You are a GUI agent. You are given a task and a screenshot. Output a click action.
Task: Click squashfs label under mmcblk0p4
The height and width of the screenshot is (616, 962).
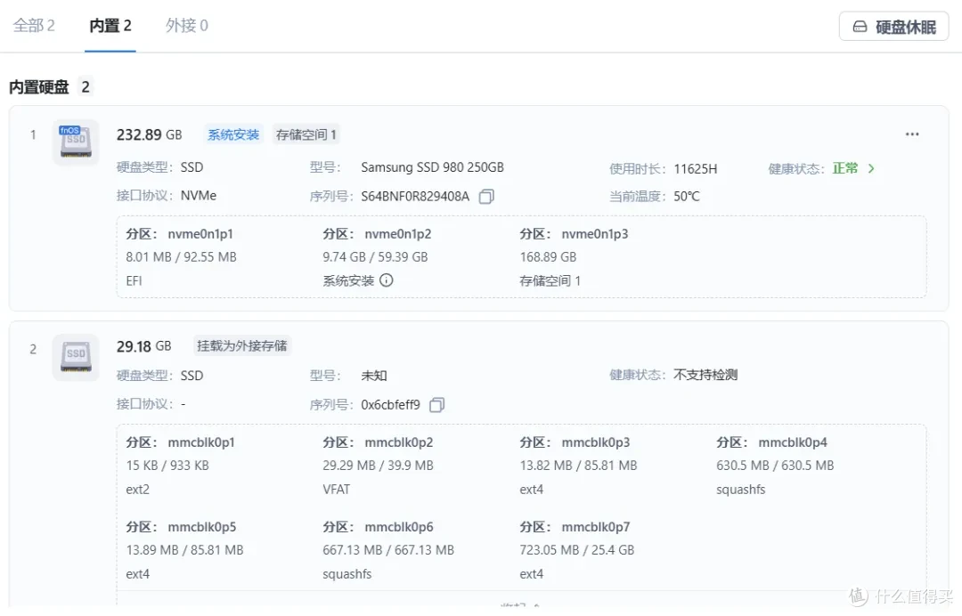point(740,490)
